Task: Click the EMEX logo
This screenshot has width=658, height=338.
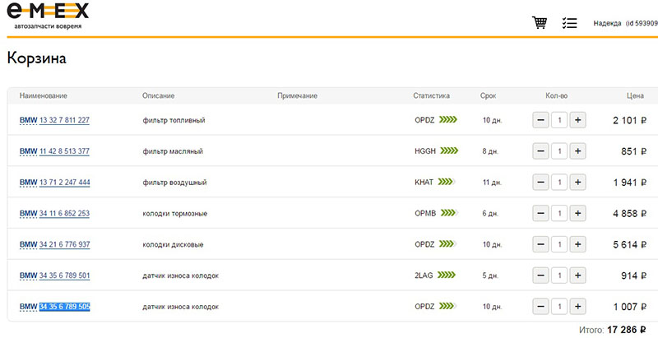Action: coord(48,16)
